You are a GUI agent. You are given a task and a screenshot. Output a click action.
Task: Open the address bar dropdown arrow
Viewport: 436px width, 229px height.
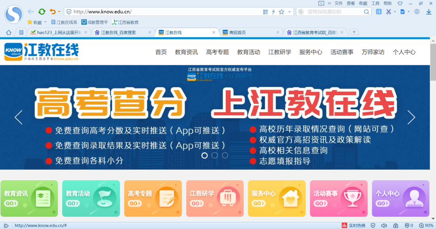pos(289,12)
